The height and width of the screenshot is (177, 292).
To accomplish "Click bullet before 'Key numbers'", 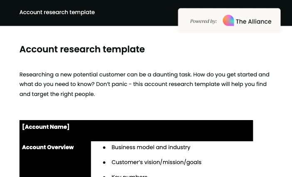I will (104, 176).
